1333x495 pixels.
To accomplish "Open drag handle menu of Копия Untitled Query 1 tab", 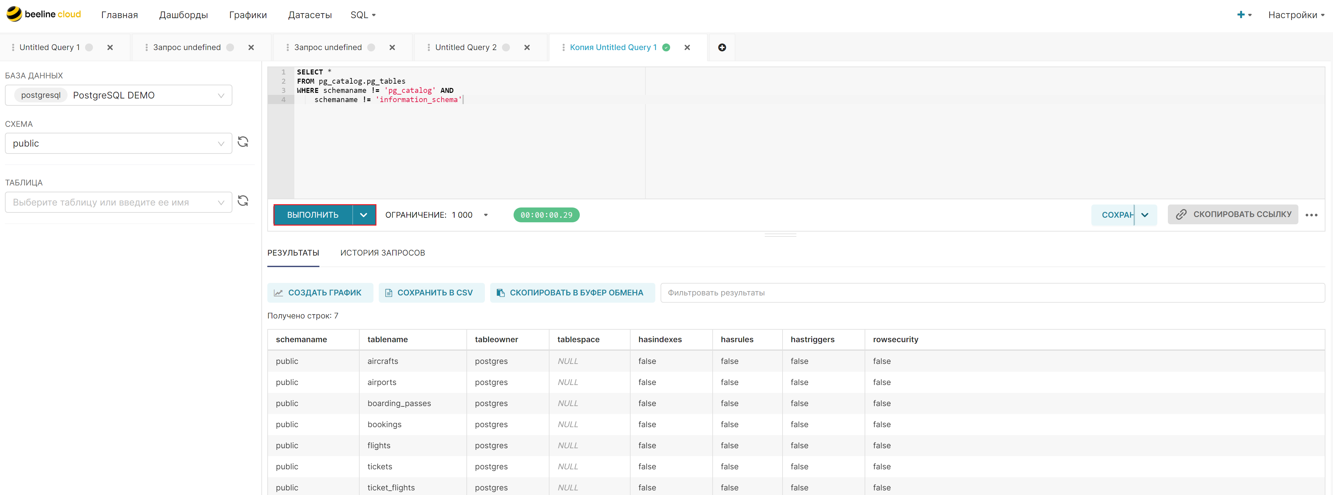I will pyautogui.click(x=564, y=47).
